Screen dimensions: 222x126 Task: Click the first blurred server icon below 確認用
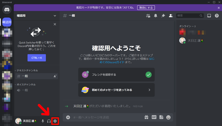click(7, 33)
